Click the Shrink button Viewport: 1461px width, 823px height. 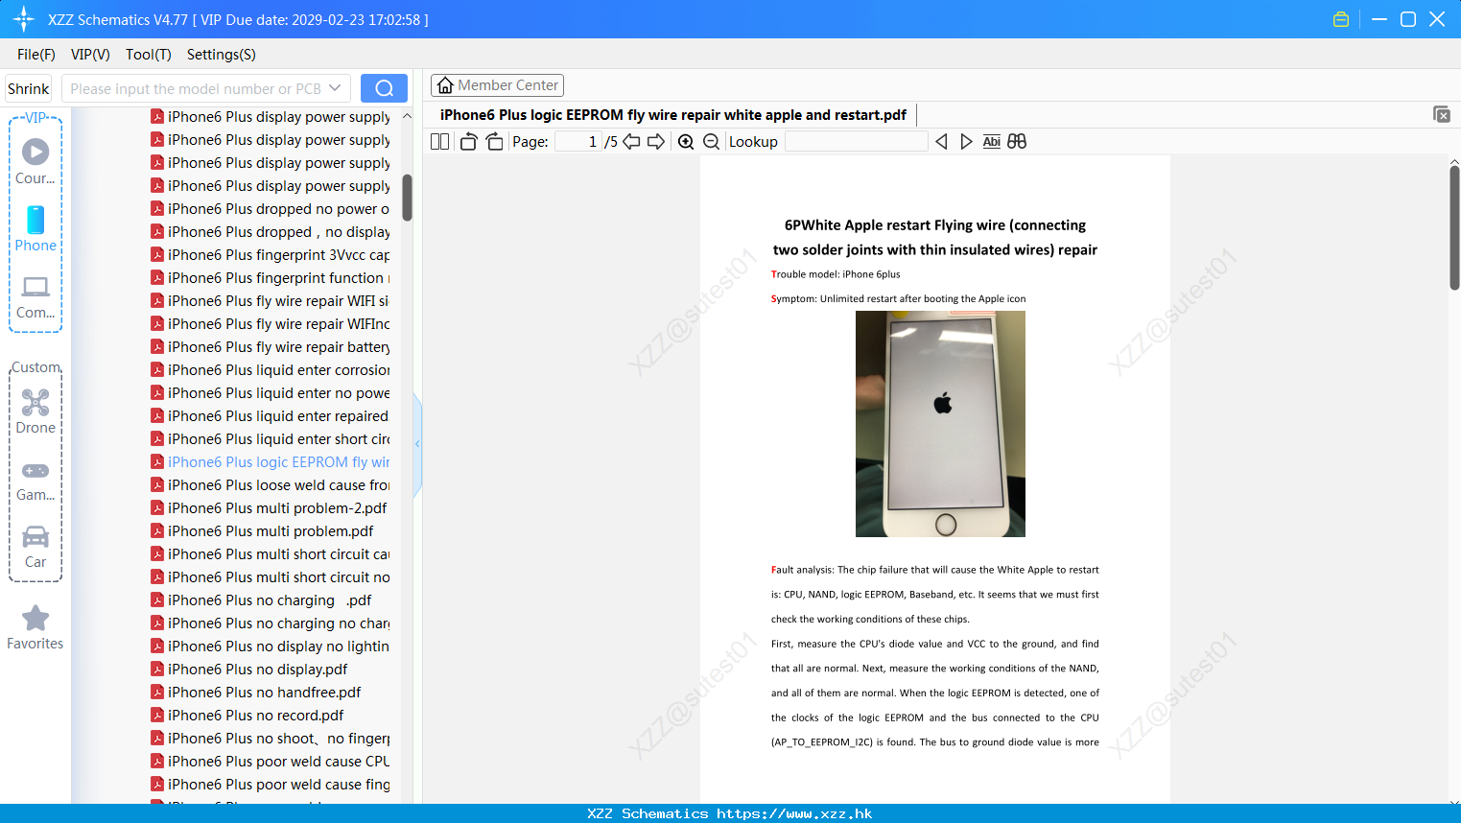(28, 88)
